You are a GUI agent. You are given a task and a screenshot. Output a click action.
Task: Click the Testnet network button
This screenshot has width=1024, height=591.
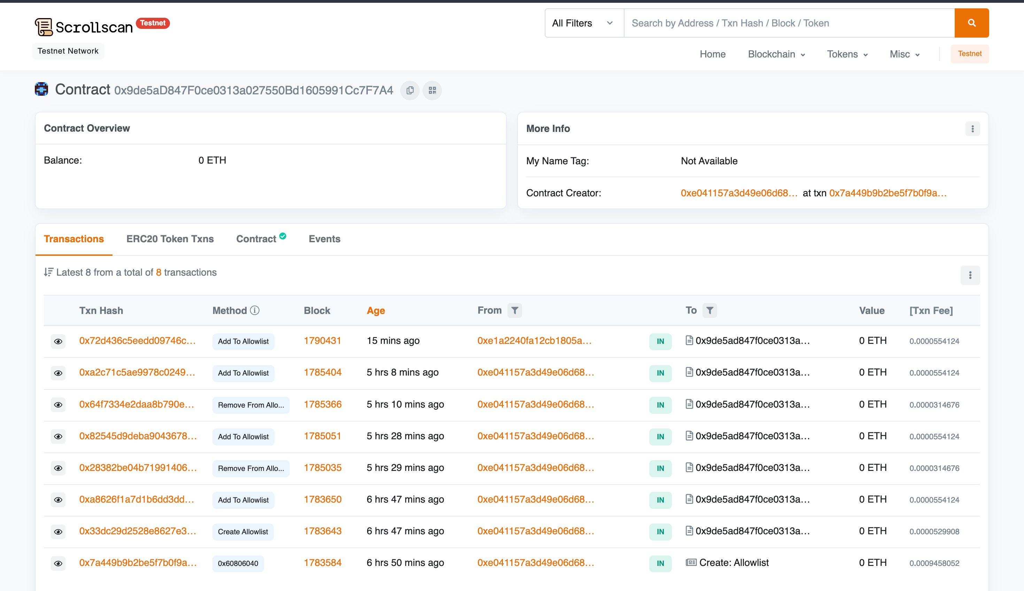(x=970, y=54)
